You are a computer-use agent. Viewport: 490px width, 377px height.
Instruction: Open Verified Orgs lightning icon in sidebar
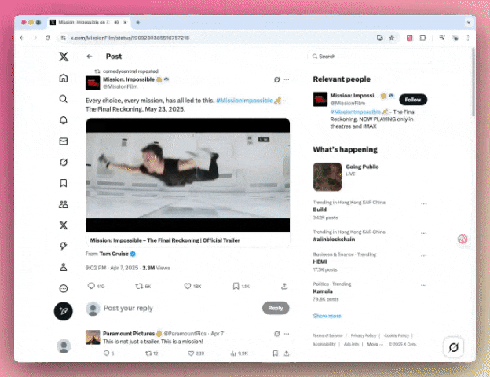[x=64, y=246]
